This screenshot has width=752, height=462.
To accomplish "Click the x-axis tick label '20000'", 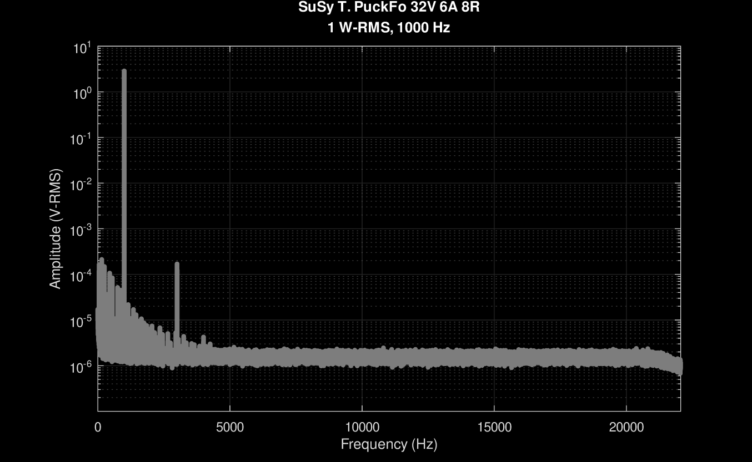I will tap(626, 428).
